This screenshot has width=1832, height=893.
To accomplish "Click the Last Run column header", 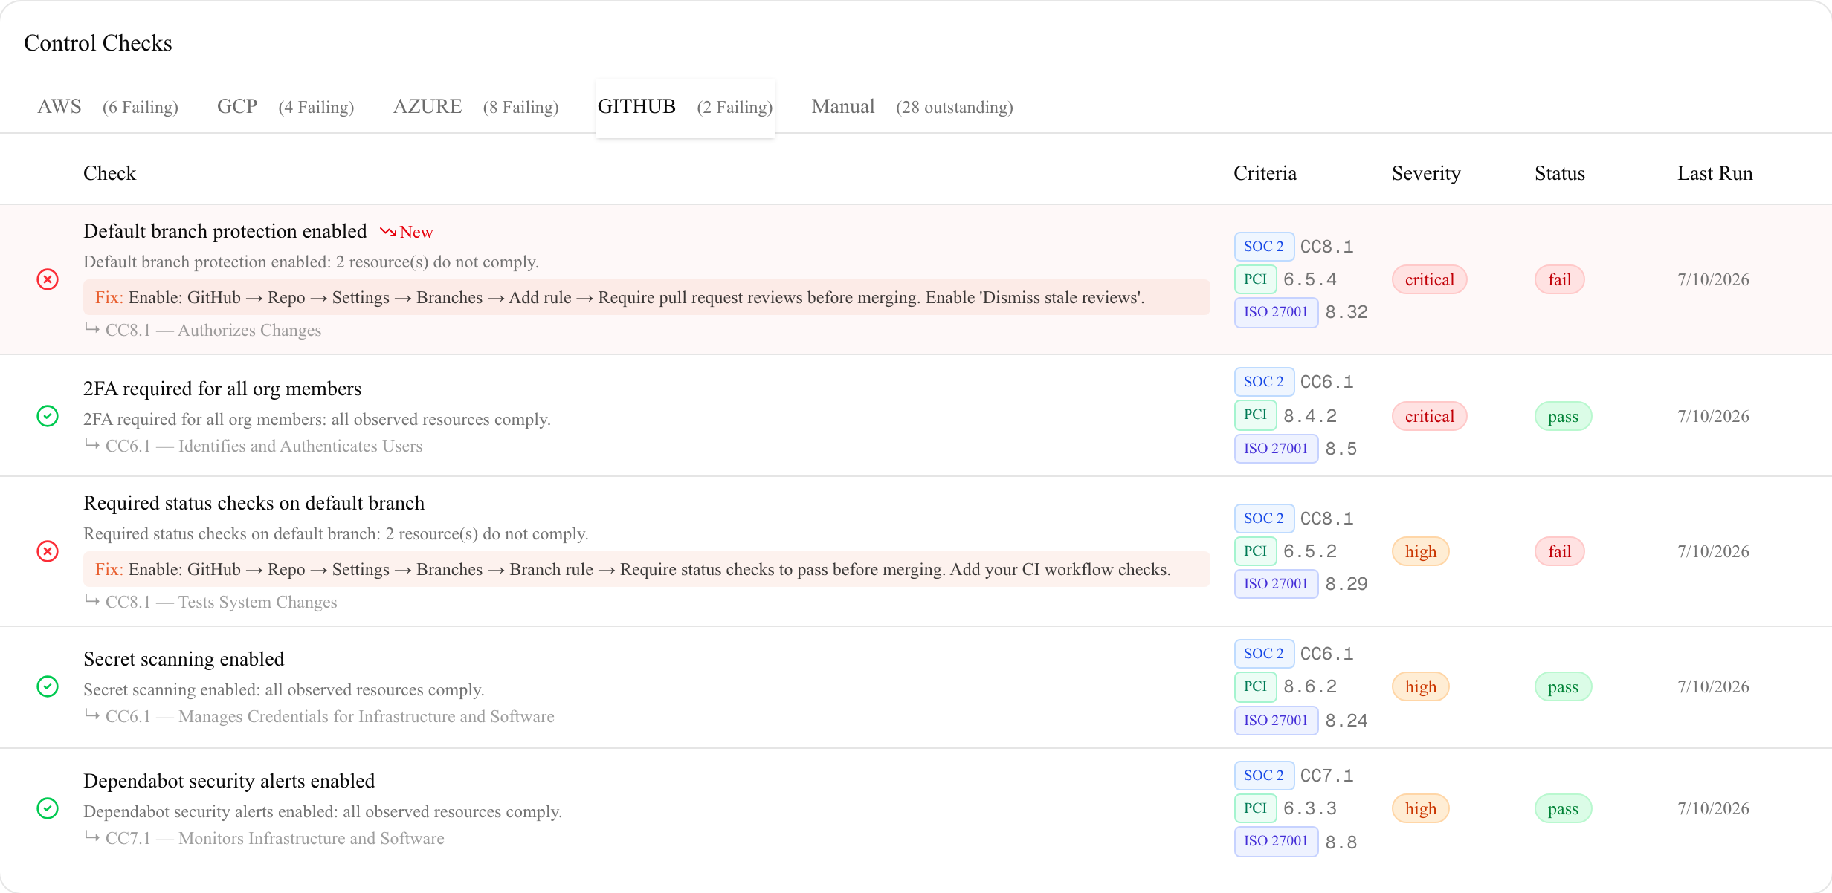I will (1715, 173).
